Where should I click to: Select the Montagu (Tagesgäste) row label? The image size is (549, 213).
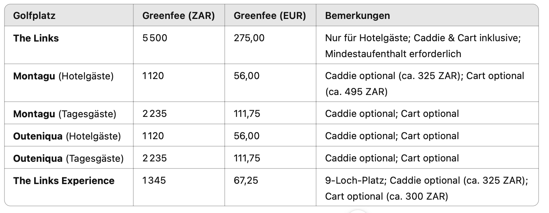click(65, 114)
